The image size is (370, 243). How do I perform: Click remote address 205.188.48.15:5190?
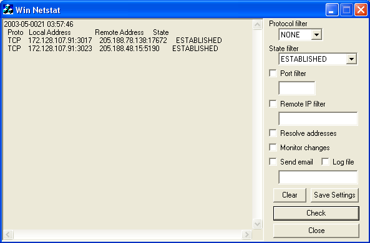[129, 49]
